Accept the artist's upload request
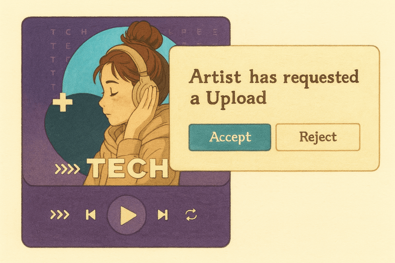This screenshot has width=395, height=263. pos(230,137)
